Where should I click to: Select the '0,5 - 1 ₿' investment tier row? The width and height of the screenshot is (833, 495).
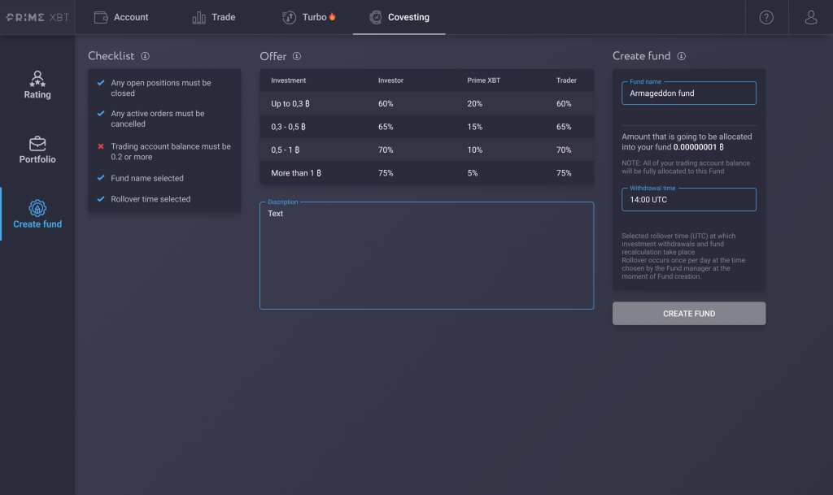click(426, 150)
